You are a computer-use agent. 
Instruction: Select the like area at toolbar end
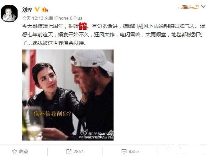pos(183,152)
